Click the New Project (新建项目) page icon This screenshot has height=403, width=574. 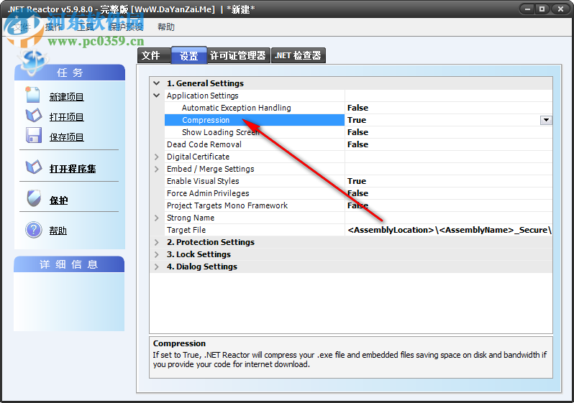pos(33,95)
